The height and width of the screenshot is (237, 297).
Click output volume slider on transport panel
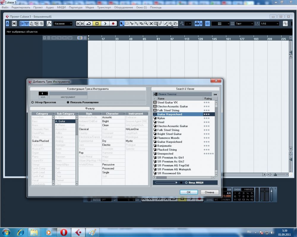271,194
